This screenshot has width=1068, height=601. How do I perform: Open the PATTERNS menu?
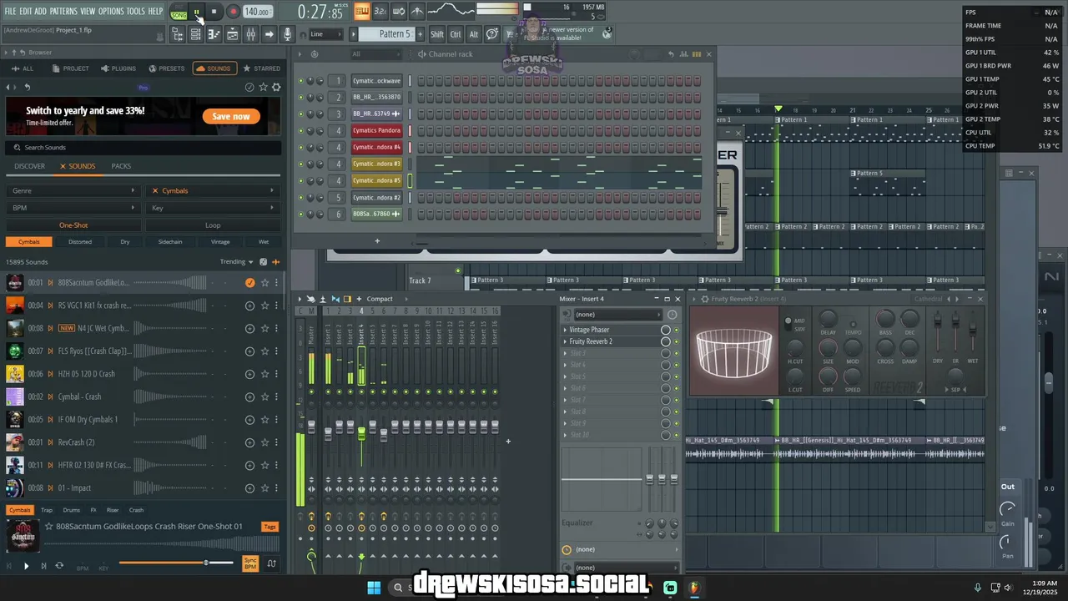(x=63, y=11)
